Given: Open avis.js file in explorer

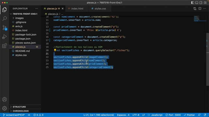Looking at the screenshot, I should coord(25,26).
